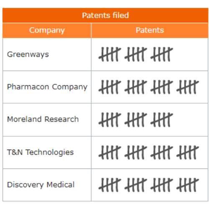Click first tally group in Discovery Medical row

coord(110,185)
